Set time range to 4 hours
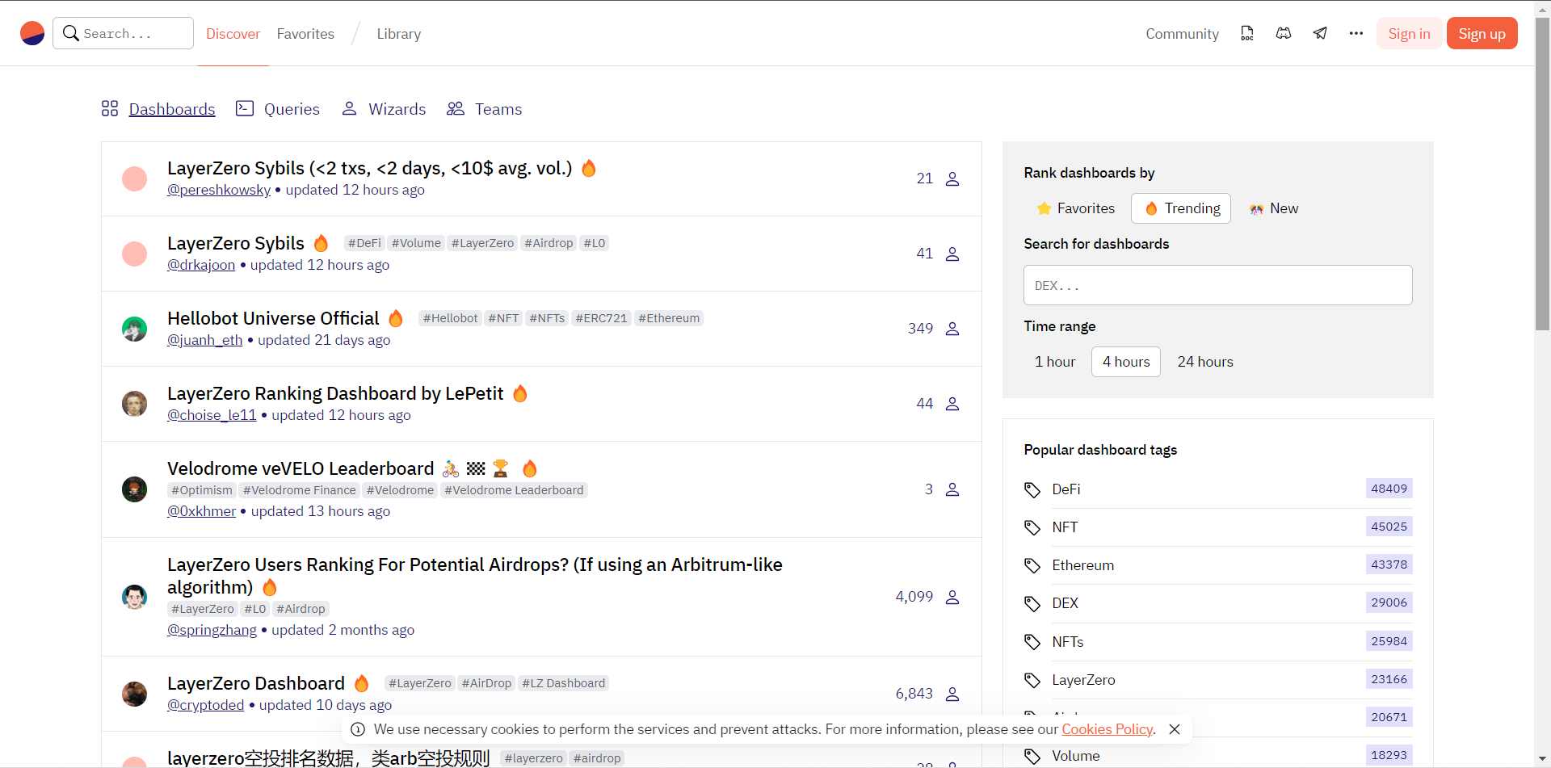 (1126, 362)
